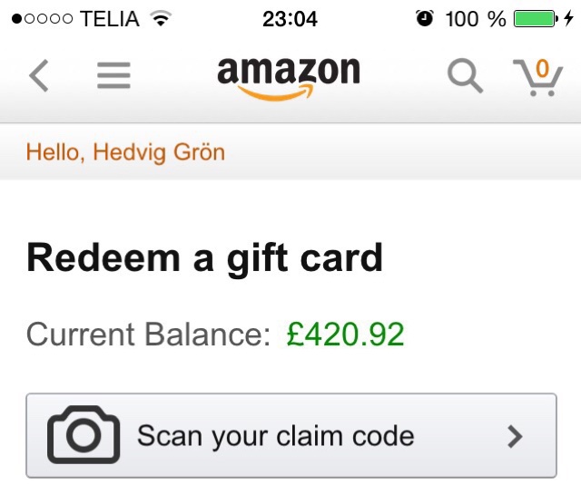Tap the Current Balance label
581x504 pixels.
[x=149, y=334]
